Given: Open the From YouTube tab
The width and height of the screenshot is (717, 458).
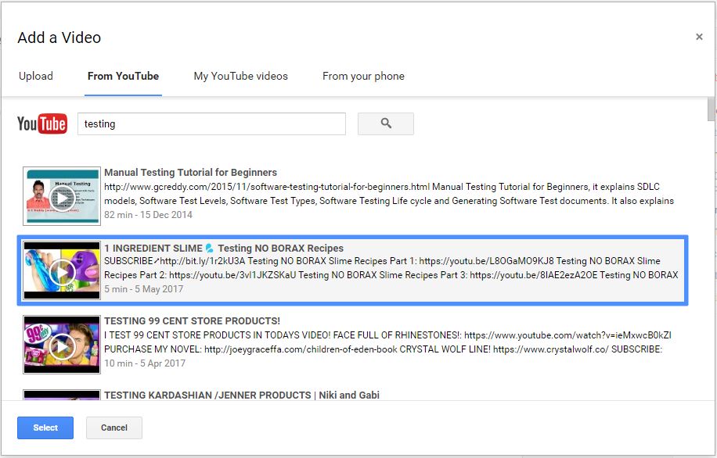Looking at the screenshot, I should [x=122, y=76].
